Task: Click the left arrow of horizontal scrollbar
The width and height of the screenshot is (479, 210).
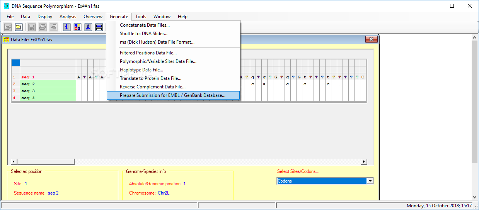Action: click(x=14, y=162)
